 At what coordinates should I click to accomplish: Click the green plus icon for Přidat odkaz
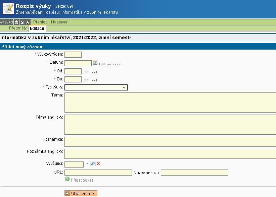point(67,180)
